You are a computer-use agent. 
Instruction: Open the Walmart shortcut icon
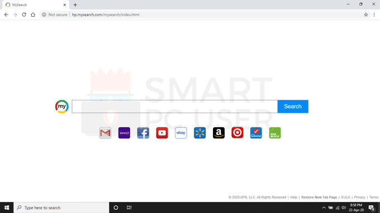point(199,133)
